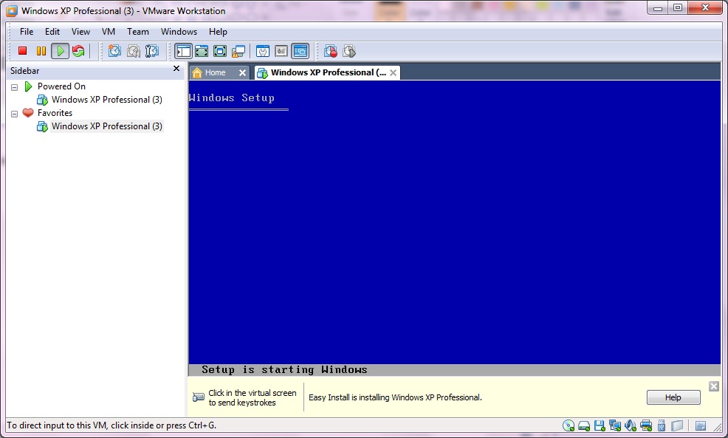Switch to Quick Switch mode icon
This screenshot has width=728, height=438.
pos(202,51)
